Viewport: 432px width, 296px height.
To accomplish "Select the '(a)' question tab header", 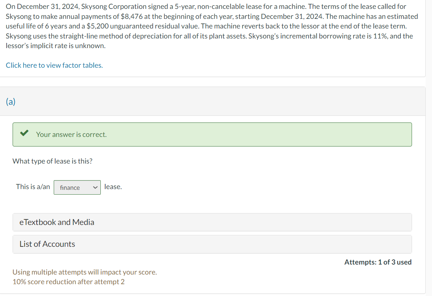I will [x=11, y=102].
